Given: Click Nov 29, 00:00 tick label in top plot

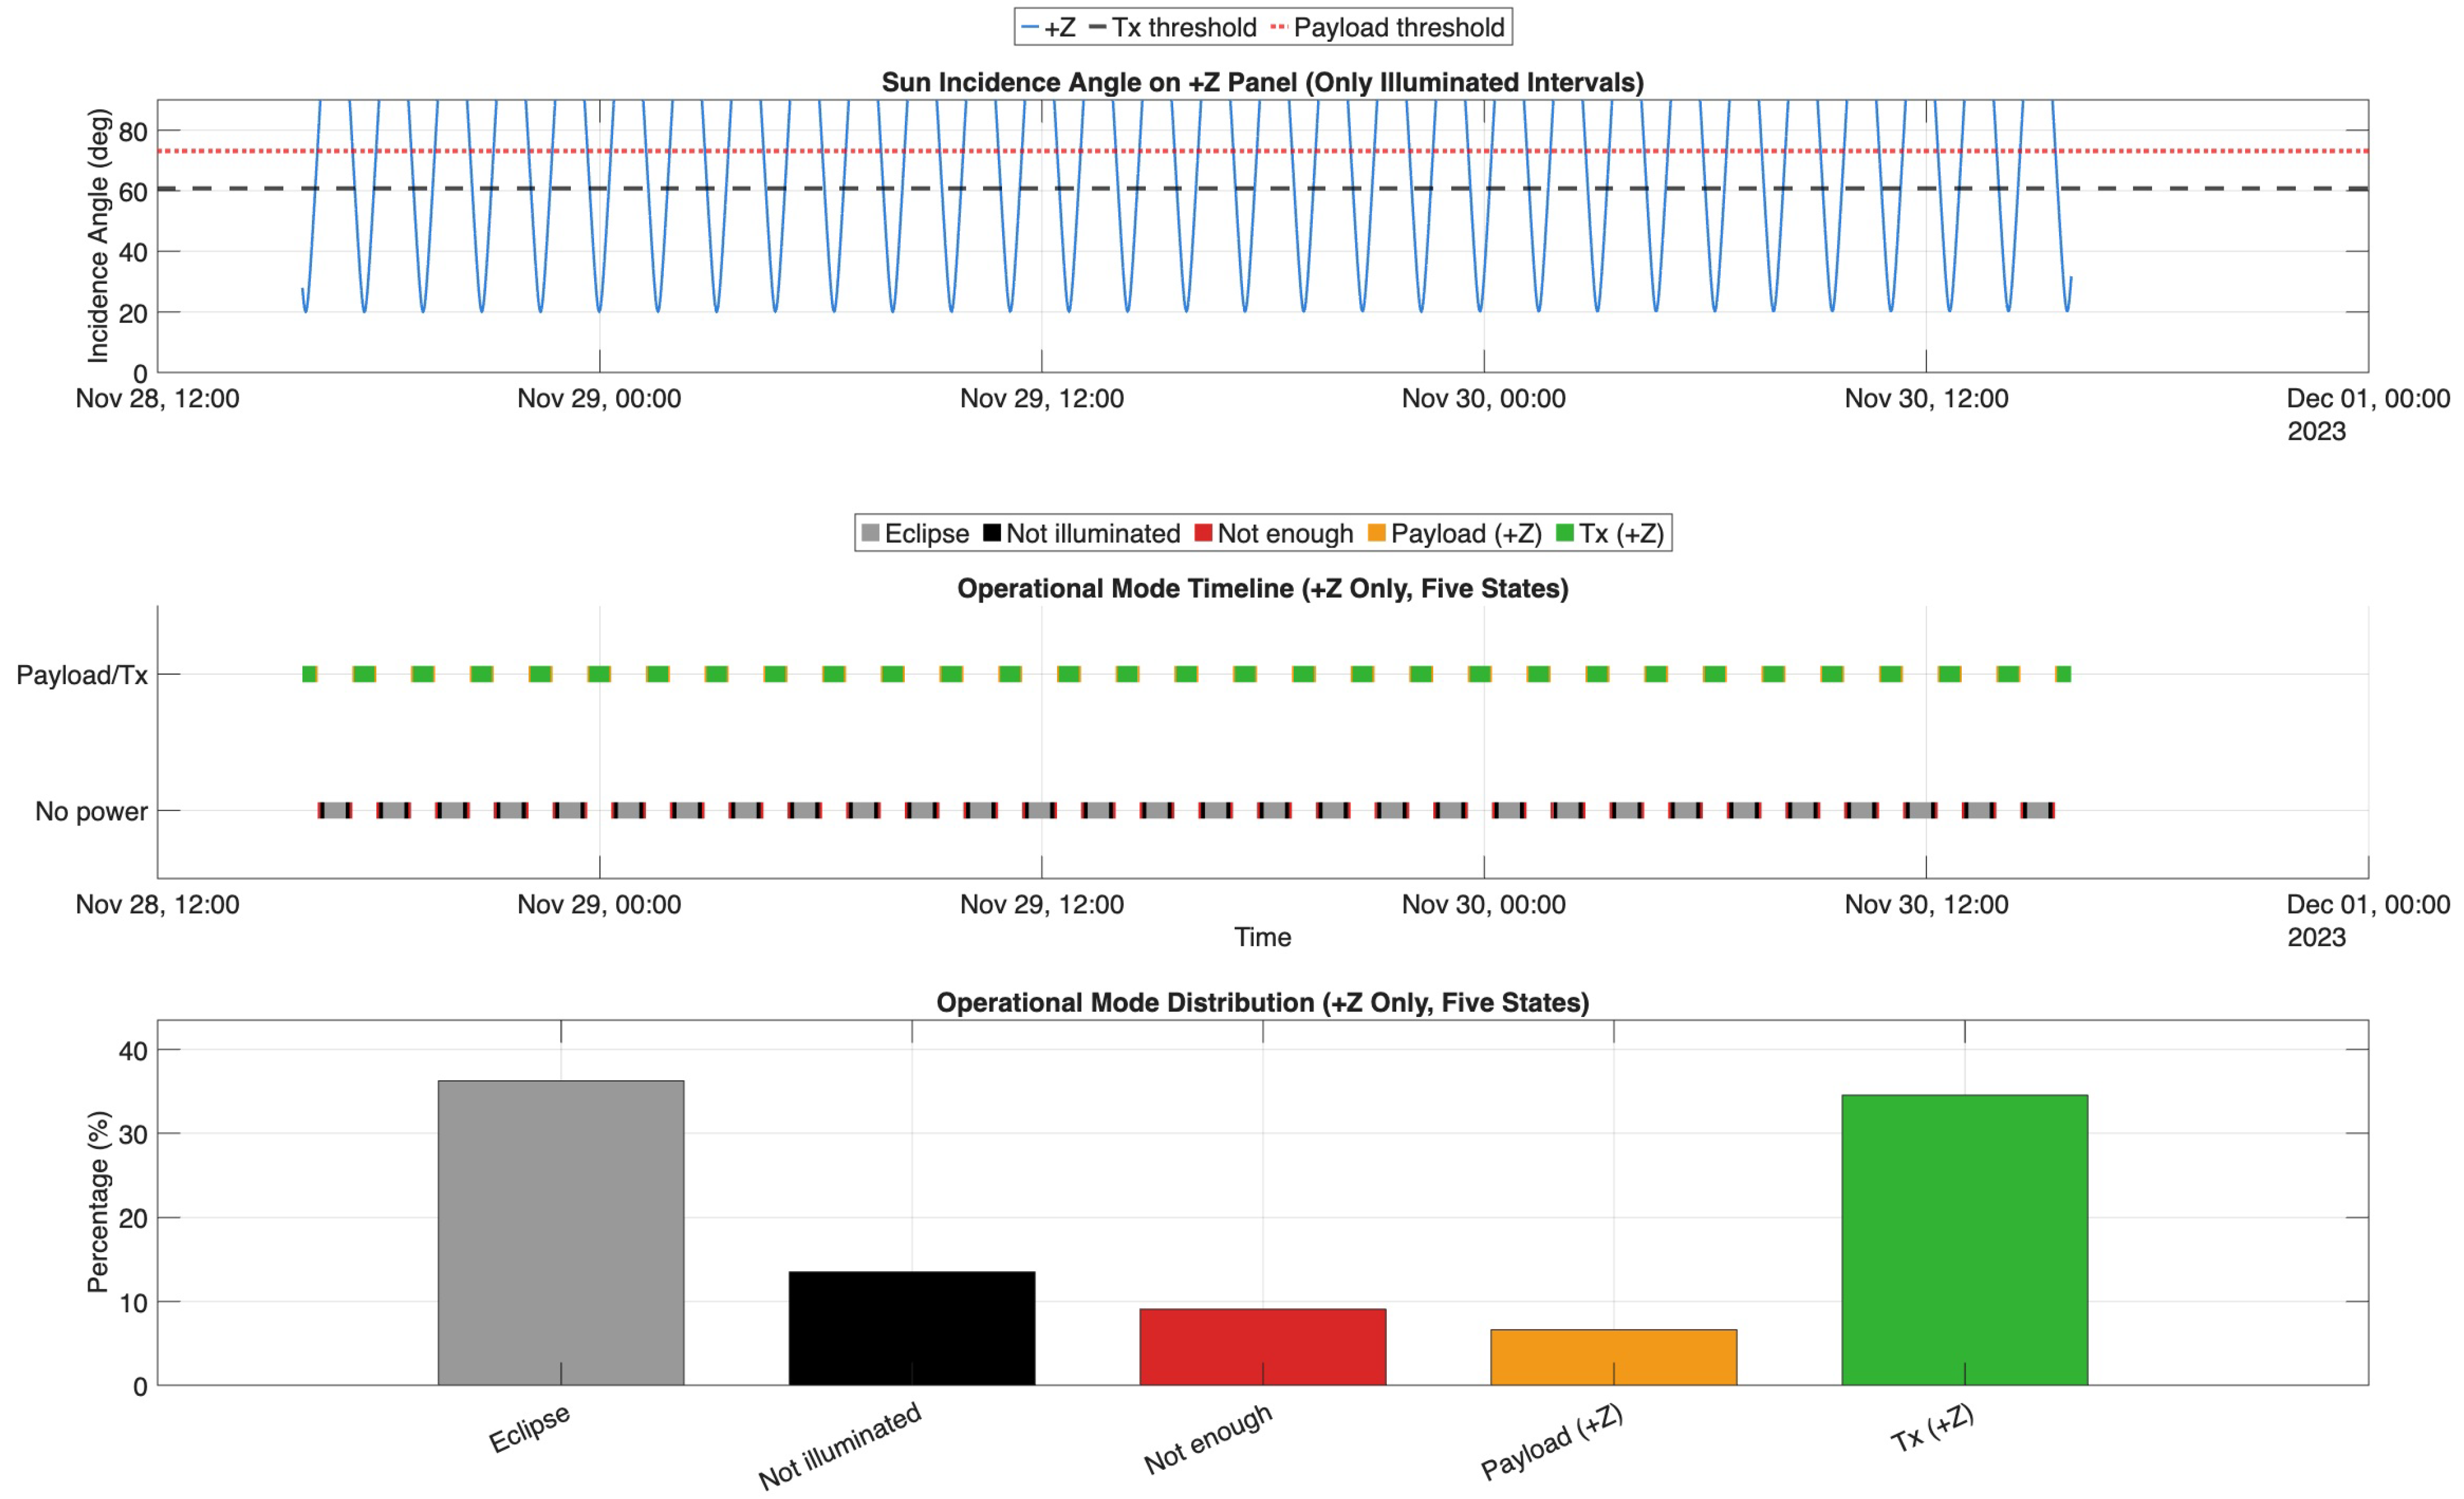Looking at the screenshot, I should pos(599,398).
